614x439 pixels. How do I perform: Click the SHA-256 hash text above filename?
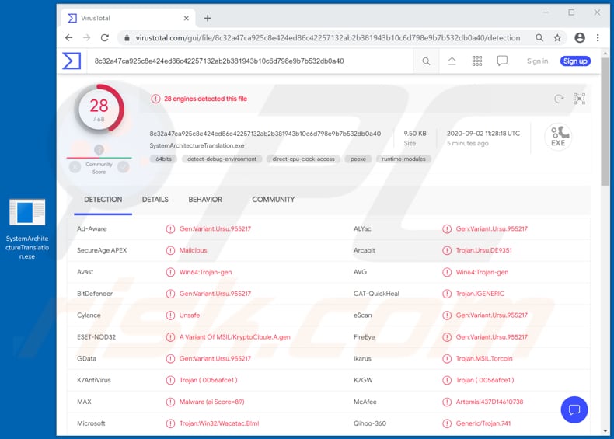265,134
